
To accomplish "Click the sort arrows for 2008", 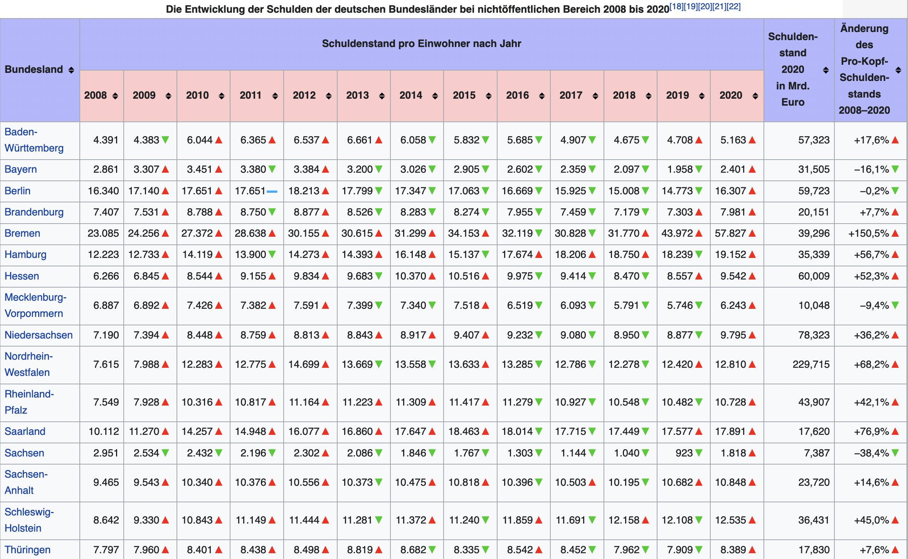I will click(x=115, y=96).
